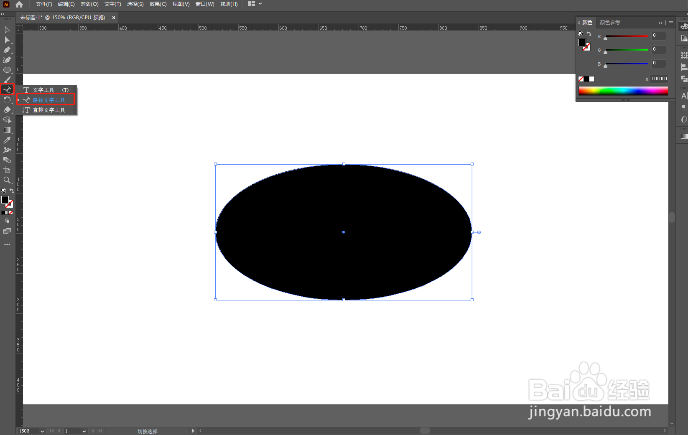
Task: Swap fill and stroke in Color panel
Action: 589,33
